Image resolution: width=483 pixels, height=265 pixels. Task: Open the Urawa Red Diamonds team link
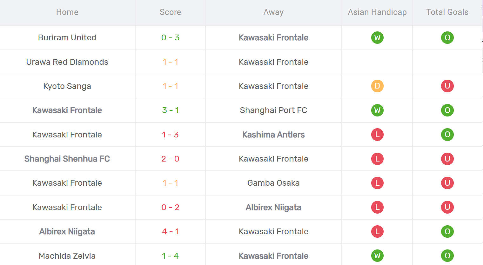tap(67, 62)
